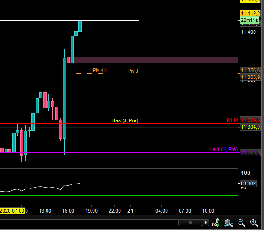Click the Piv 4H pivot label
The image size is (264, 230).
tap(100, 70)
